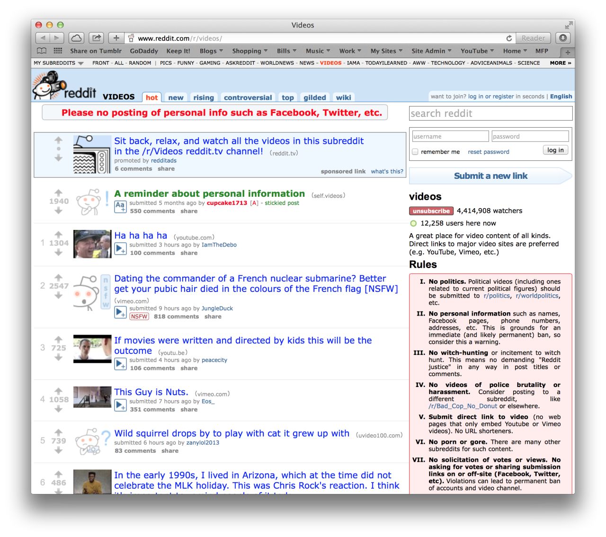
Task: Open Top Sites grid icon
Action: (x=58, y=51)
